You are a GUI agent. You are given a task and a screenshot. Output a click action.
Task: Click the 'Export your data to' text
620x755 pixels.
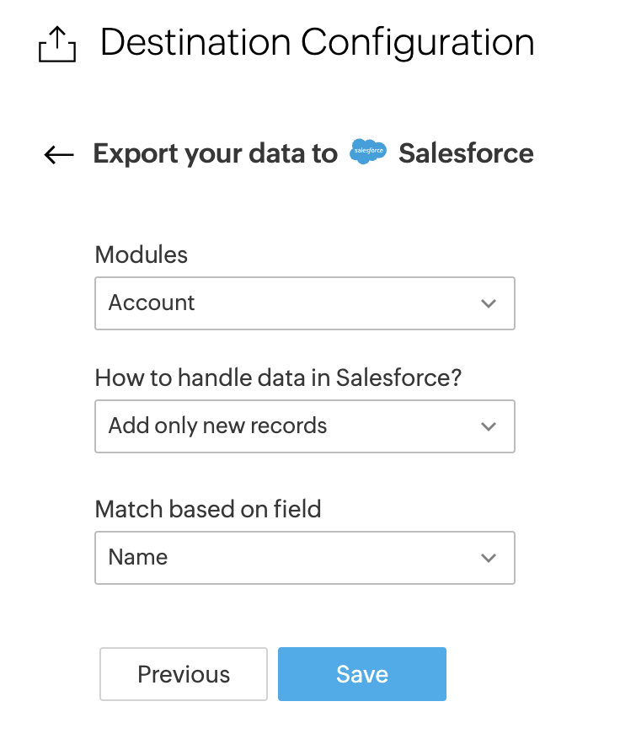[x=215, y=153]
